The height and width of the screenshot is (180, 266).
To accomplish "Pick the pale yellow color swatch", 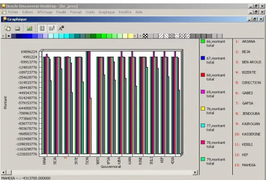I will [125, 36].
